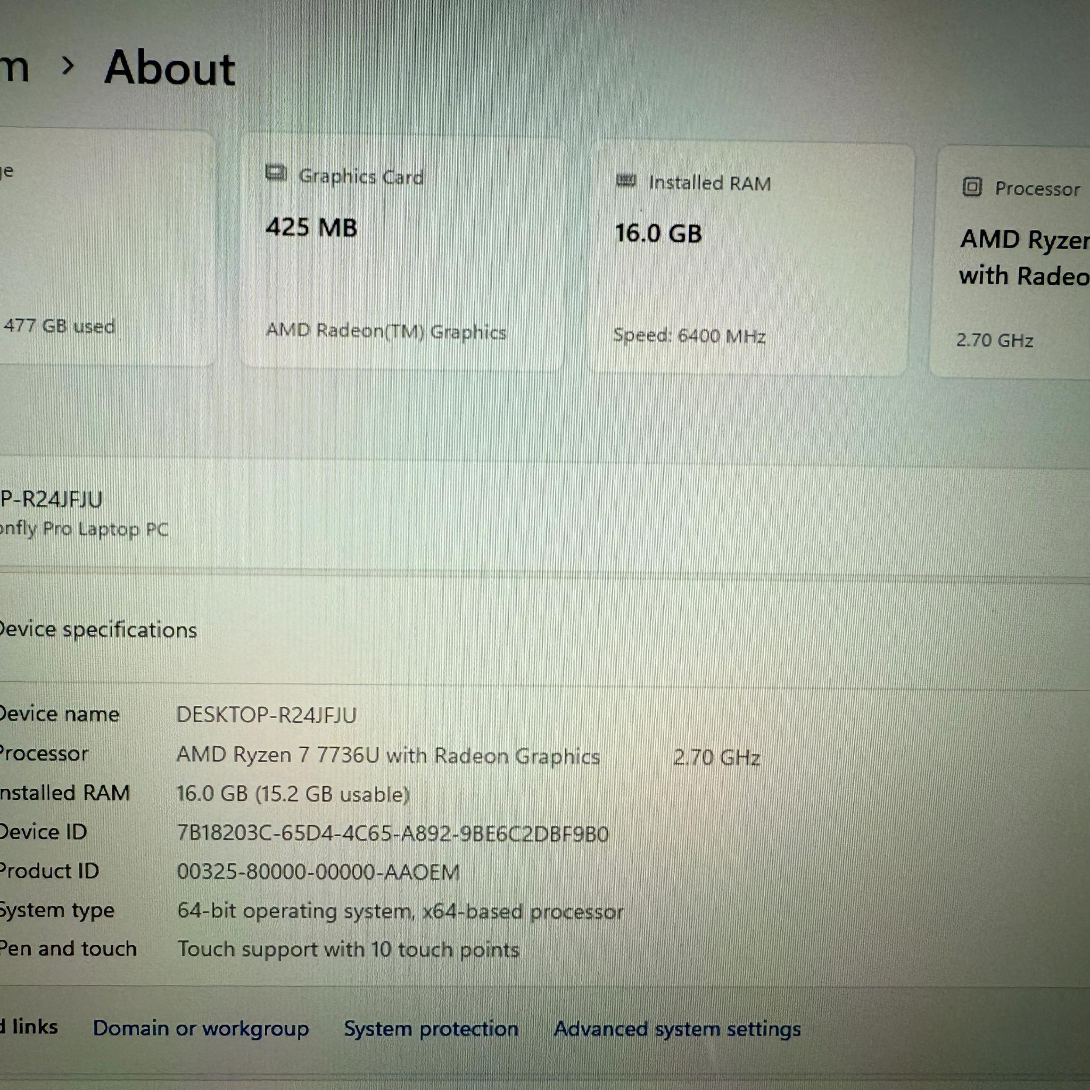Click the DESKTOP-R24JFJU value in specifications
1090x1090 pixels.
pos(266,715)
